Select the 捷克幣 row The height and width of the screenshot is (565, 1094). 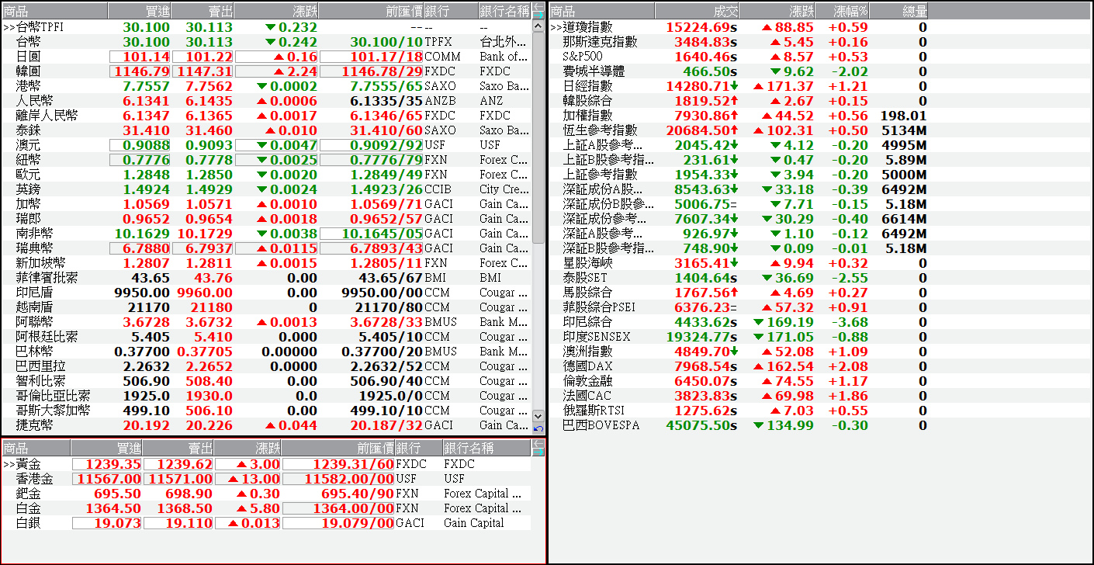[x=266, y=425]
